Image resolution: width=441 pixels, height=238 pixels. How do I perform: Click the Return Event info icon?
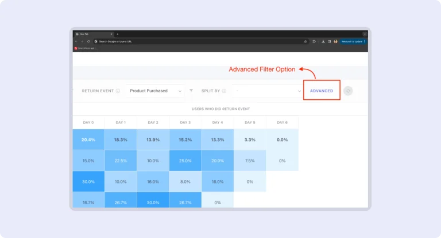tap(118, 91)
